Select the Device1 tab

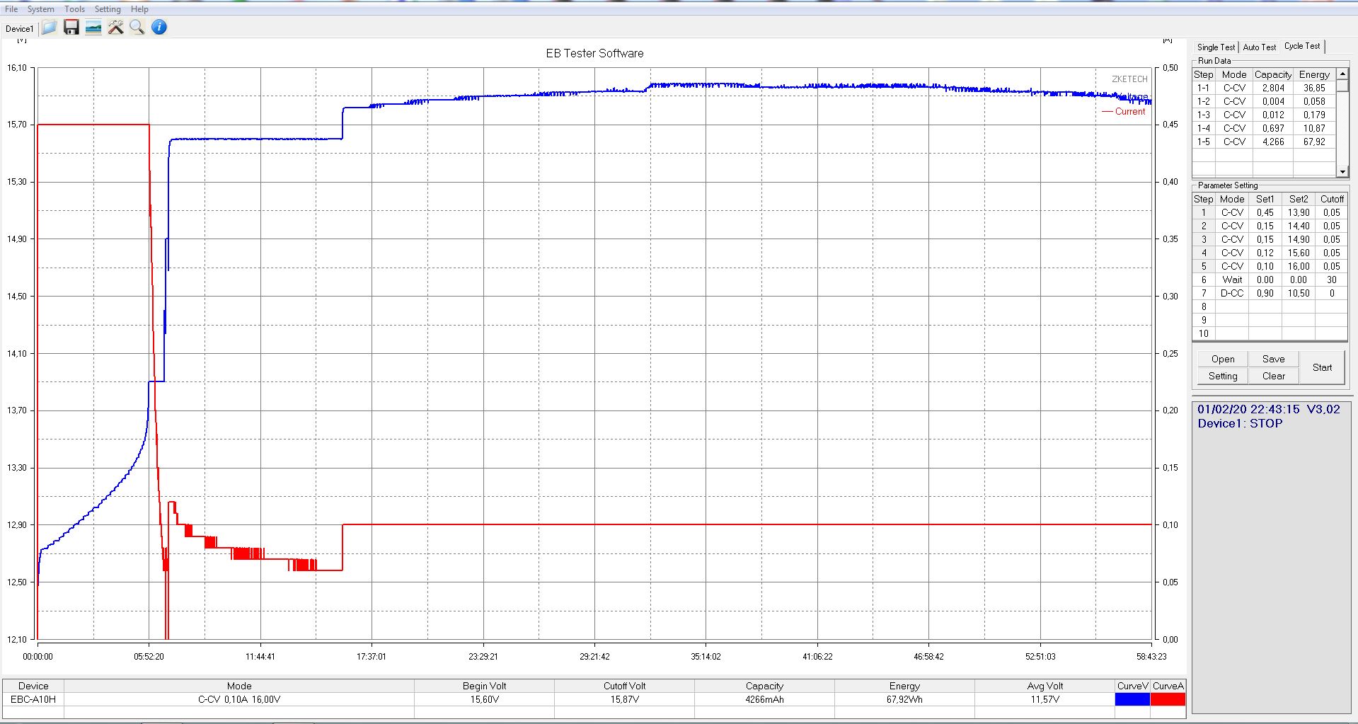19,29
